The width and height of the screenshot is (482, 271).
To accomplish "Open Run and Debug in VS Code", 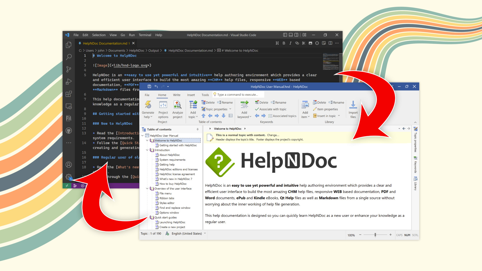I will coord(69,82).
